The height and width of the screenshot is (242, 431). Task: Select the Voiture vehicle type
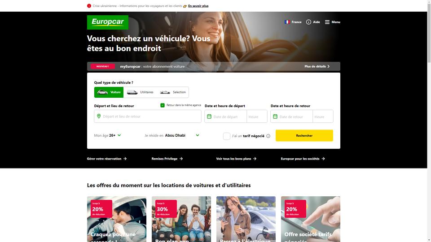point(109,92)
